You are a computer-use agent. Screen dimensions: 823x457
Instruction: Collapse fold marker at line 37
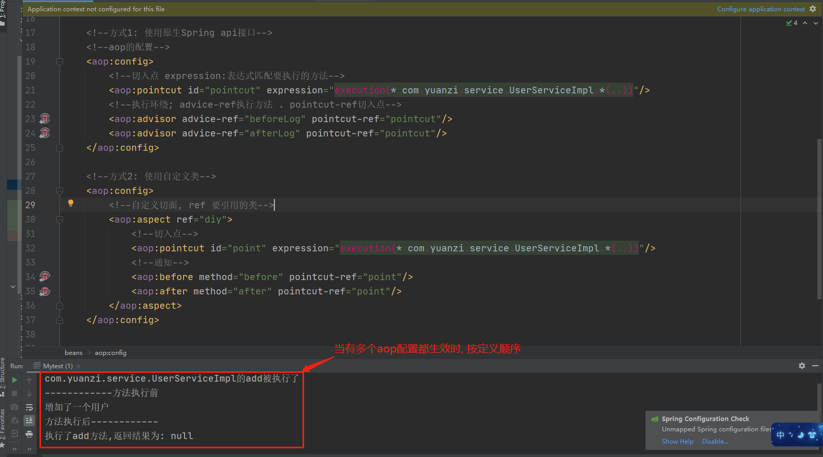click(59, 320)
